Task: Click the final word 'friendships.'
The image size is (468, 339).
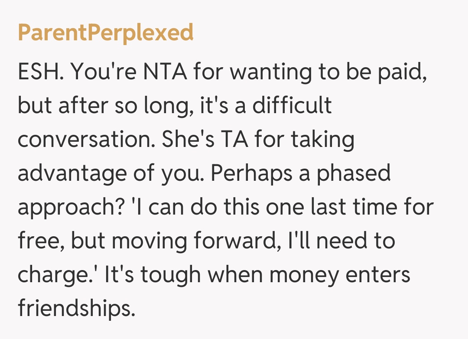Action: point(75,308)
